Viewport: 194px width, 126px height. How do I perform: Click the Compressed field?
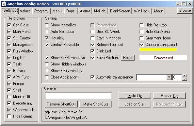coord(163,58)
